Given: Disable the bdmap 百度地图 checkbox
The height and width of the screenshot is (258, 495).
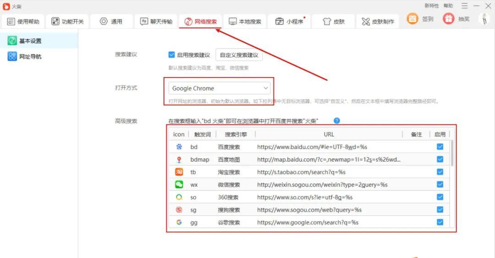Looking at the screenshot, I should pyautogui.click(x=440, y=159).
